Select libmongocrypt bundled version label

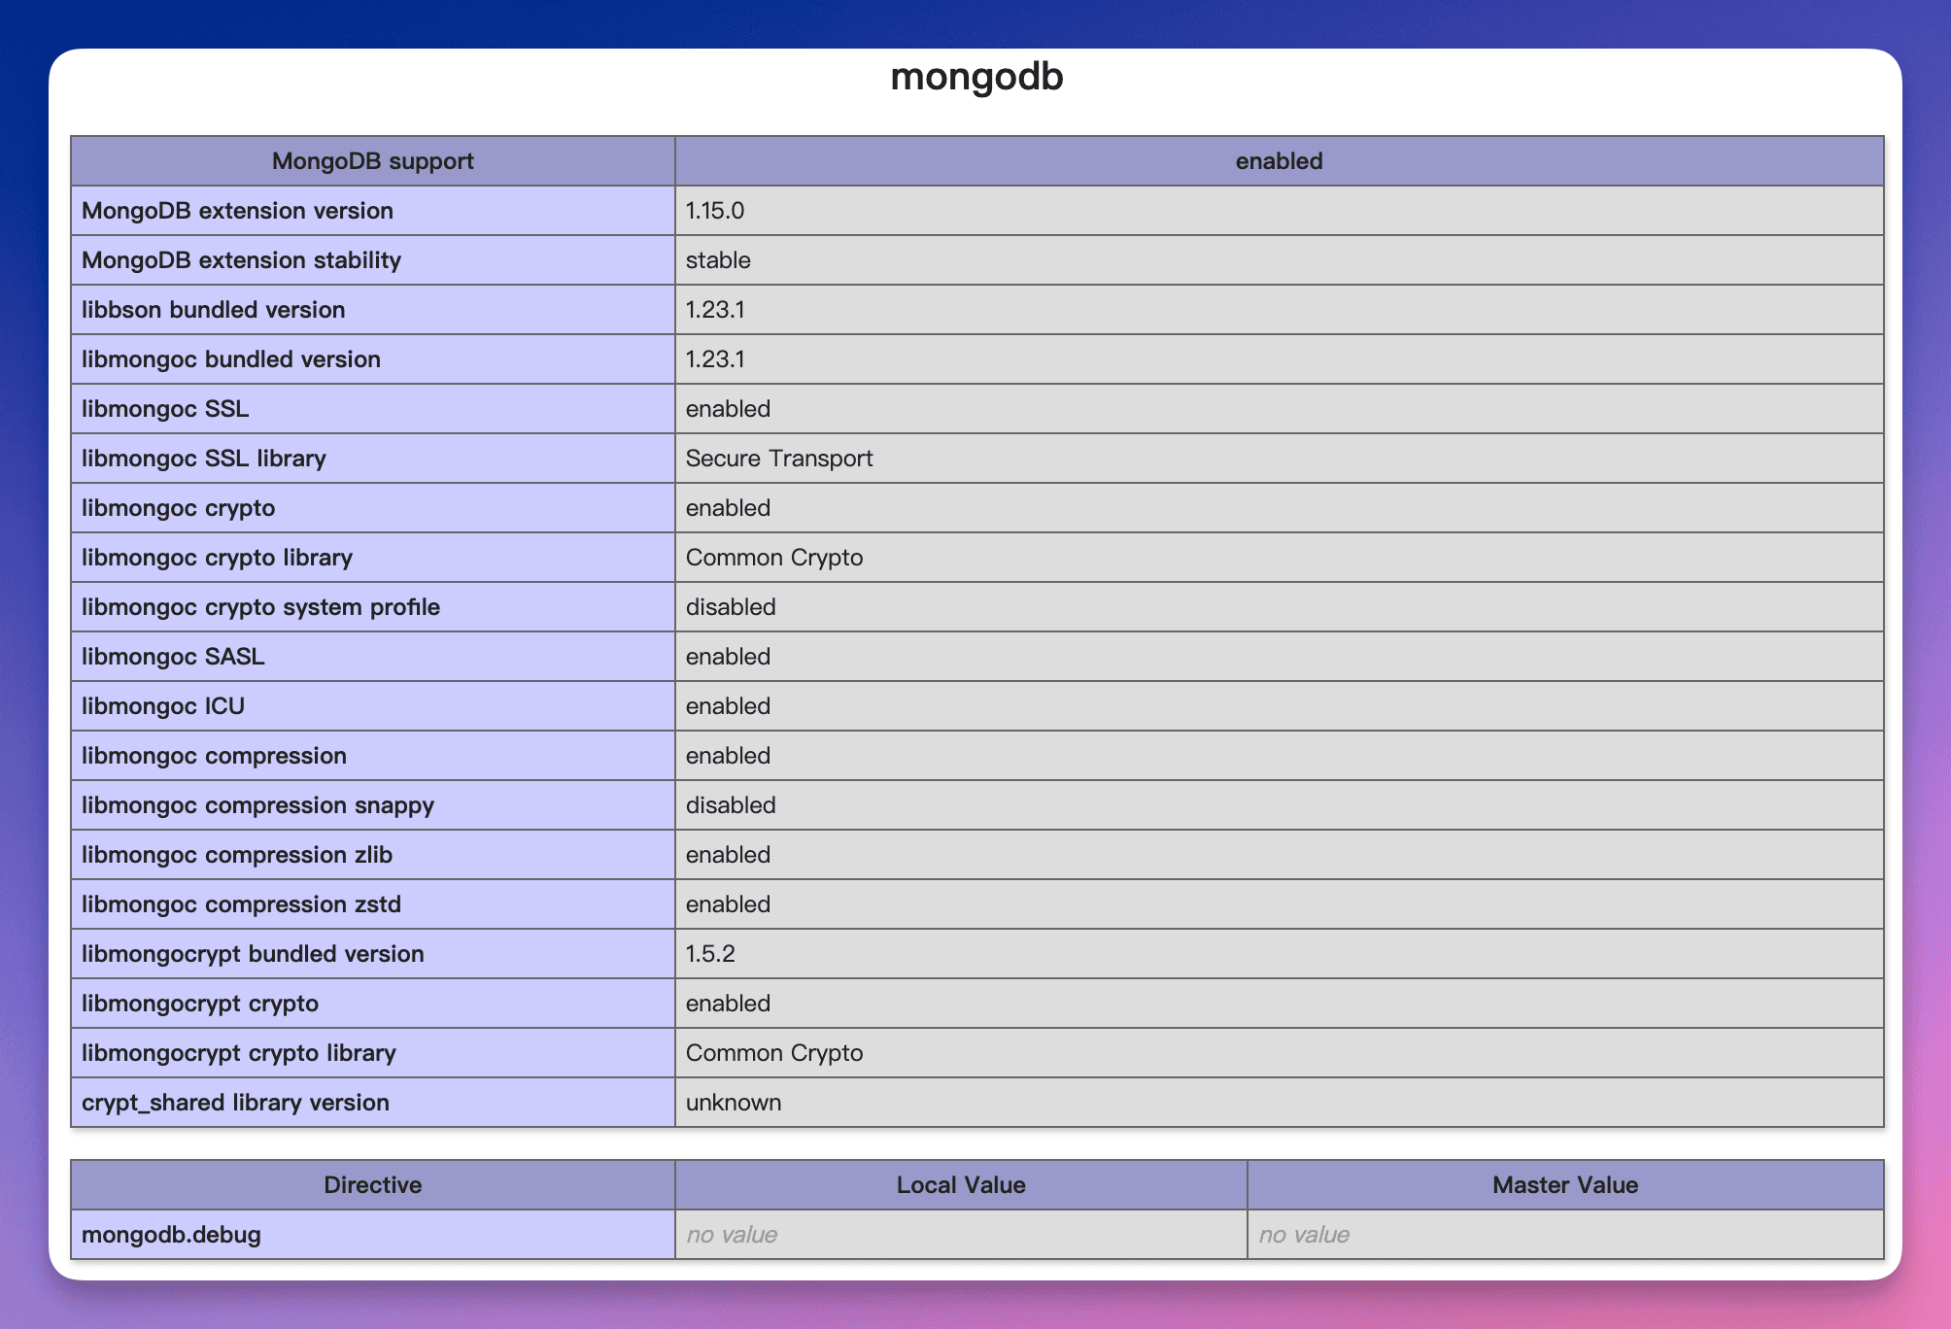point(253,954)
